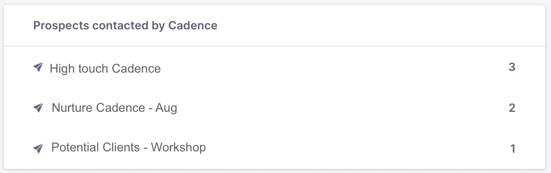
Task: Click the paper plane icon beside Nurture Cadence - Aug
Action: [x=38, y=108]
